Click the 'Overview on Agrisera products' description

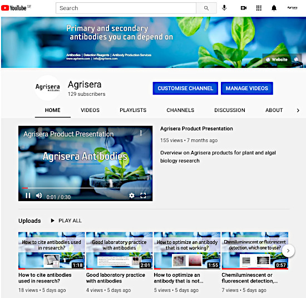(x=218, y=157)
